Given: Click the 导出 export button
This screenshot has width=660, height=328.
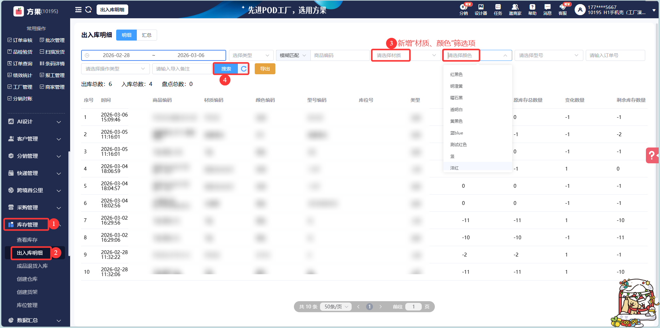Looking at the screenshot, I should pyautogui.click(x=265, y=69).
